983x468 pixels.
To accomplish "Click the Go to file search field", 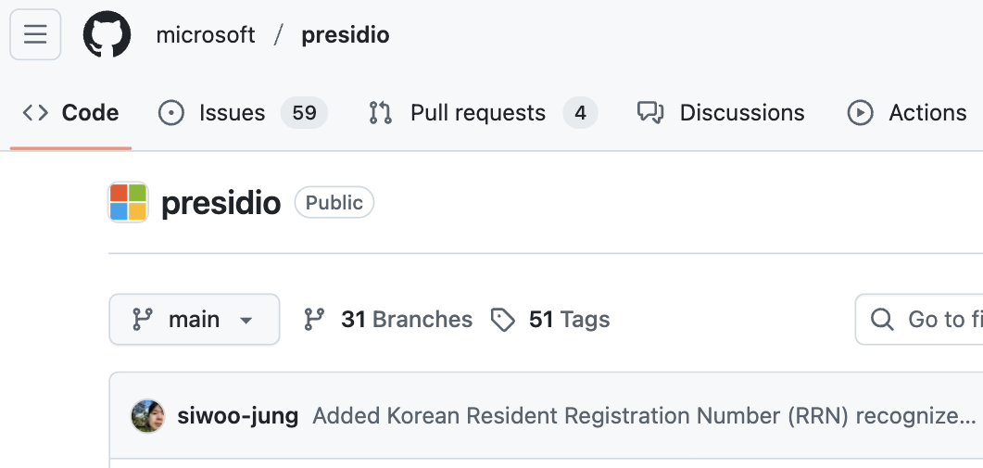I will 919,320.
